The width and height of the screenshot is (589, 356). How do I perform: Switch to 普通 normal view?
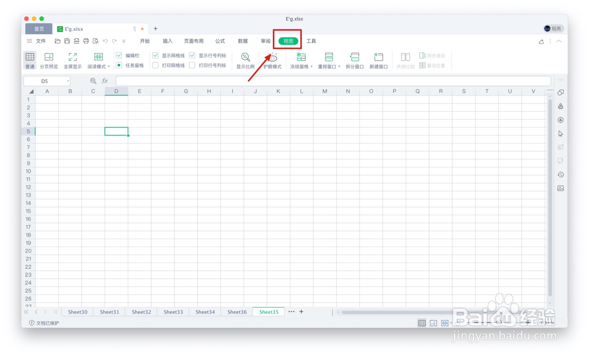pyautogui.click(x=30, y=60)
